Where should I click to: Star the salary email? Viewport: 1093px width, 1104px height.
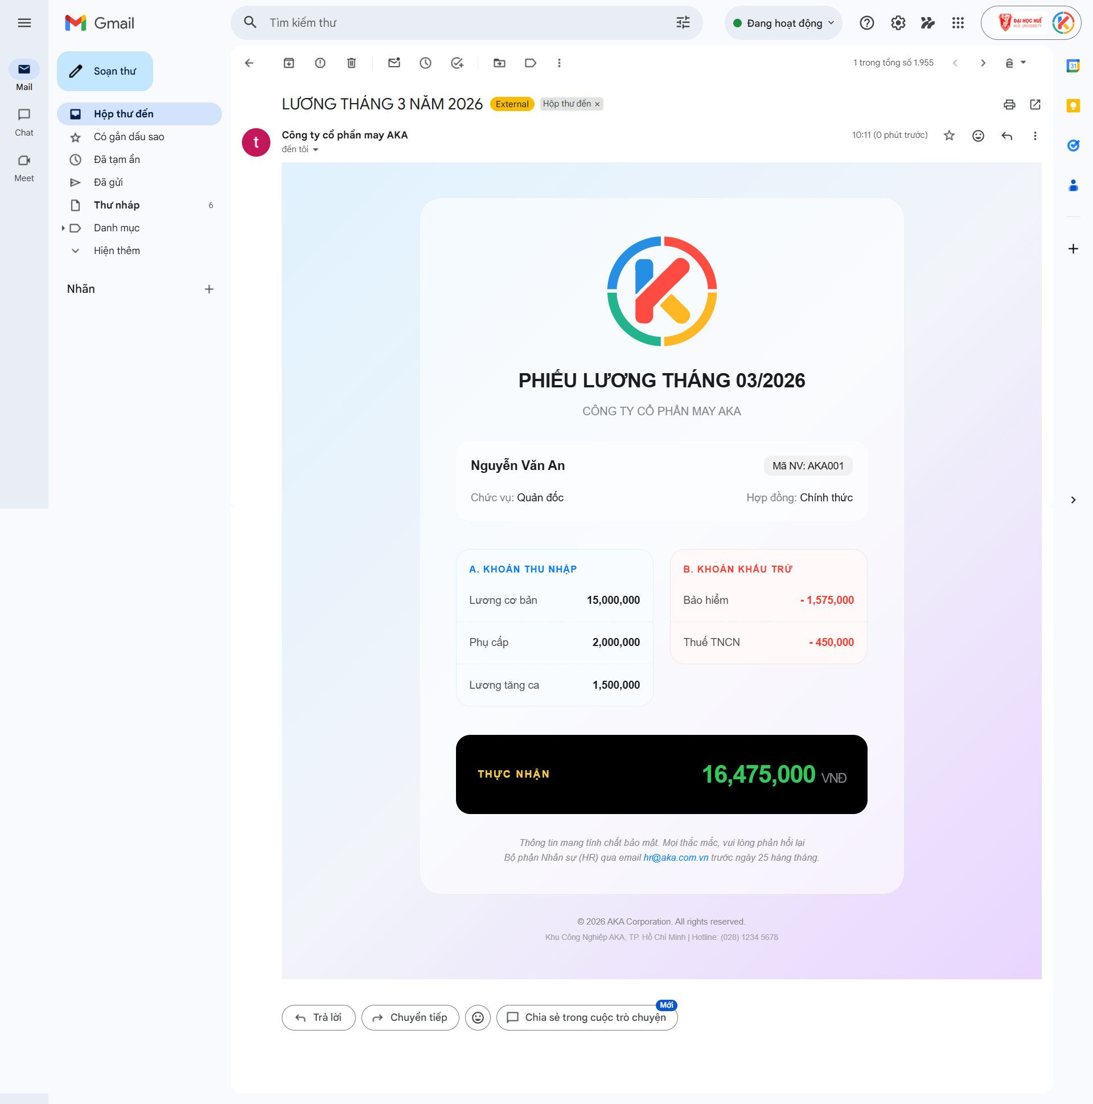click(948, 136)
